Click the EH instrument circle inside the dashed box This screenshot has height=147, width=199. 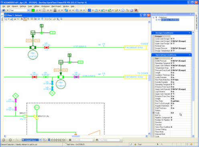[x=37, y=107]
